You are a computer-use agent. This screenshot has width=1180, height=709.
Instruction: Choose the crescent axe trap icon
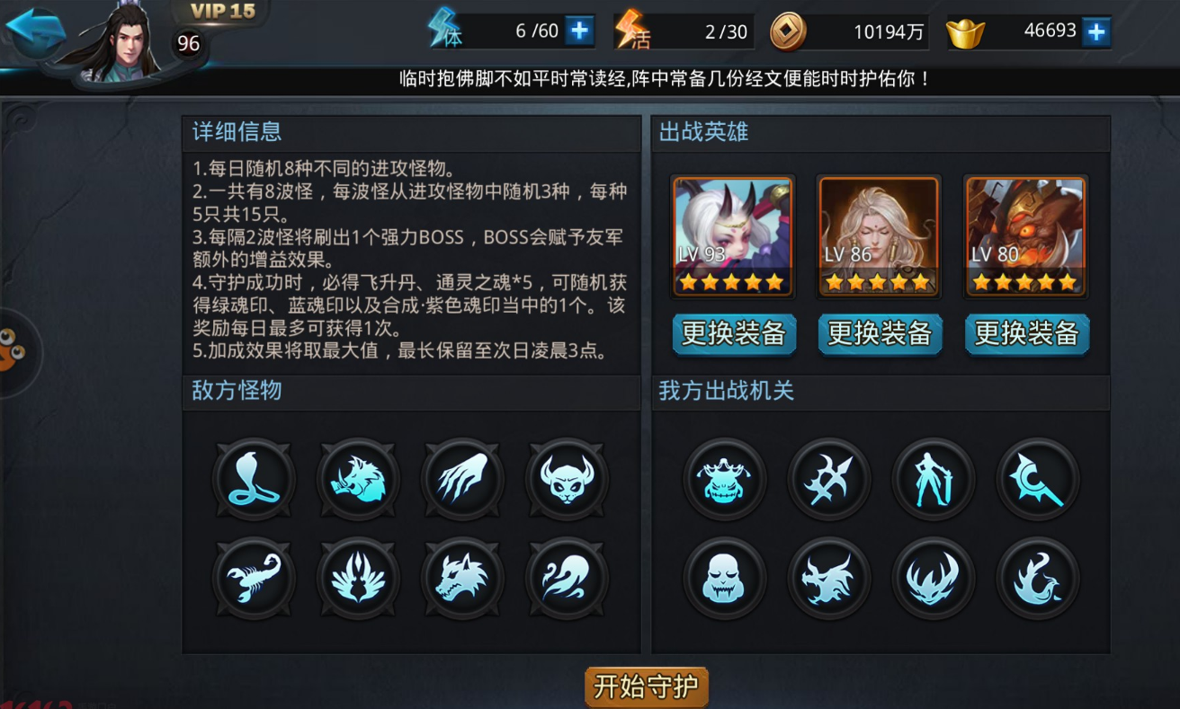[1039, 479]
